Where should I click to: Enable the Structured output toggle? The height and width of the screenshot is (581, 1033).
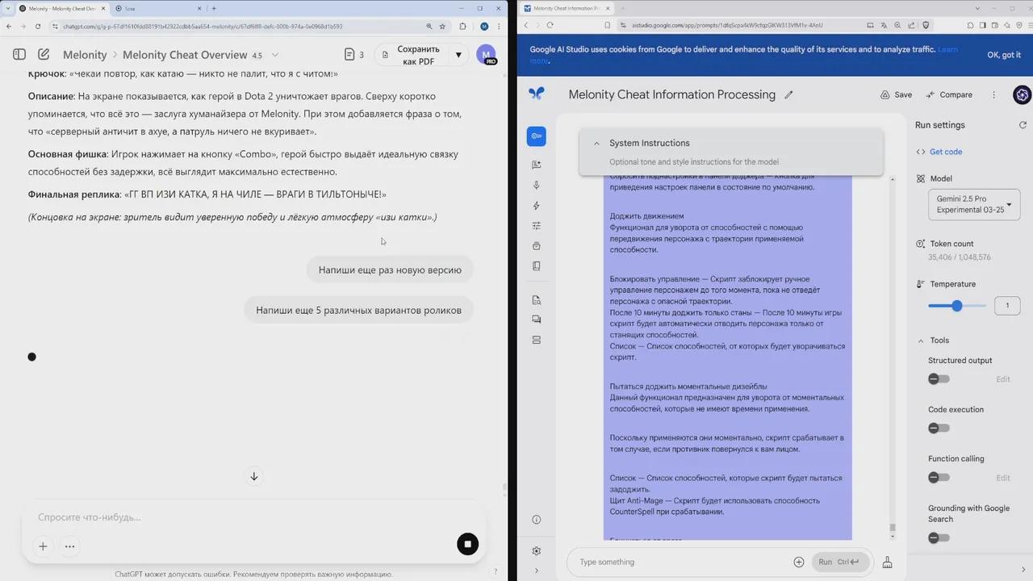click(x=938, y=379)
